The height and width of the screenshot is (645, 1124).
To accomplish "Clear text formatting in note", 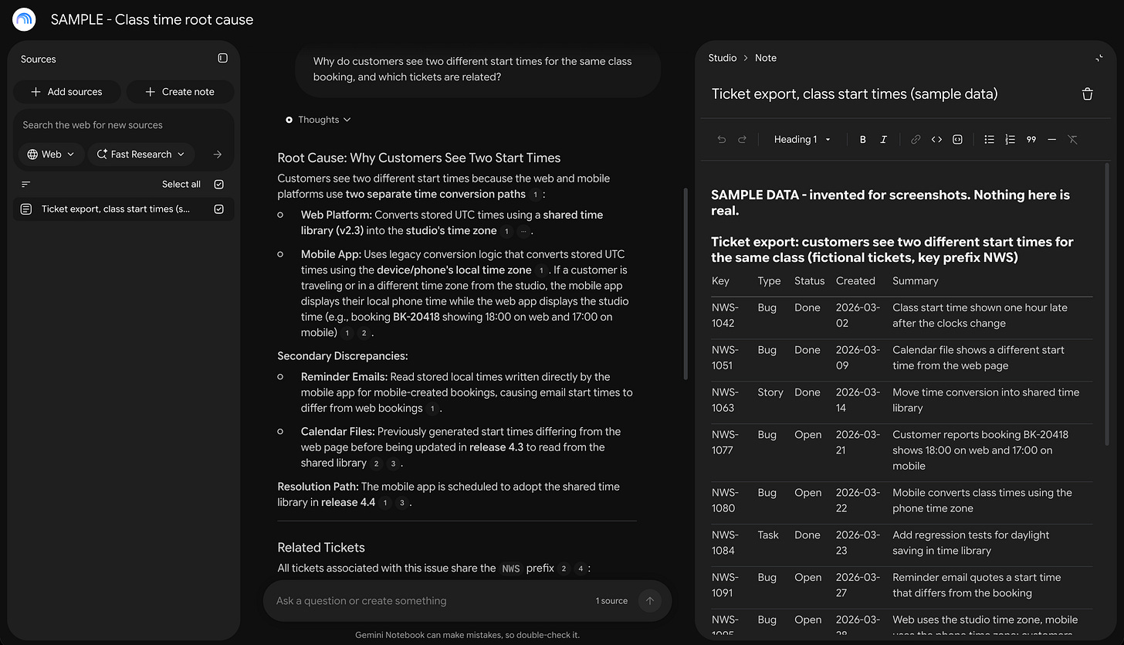I will (1072, 140).
